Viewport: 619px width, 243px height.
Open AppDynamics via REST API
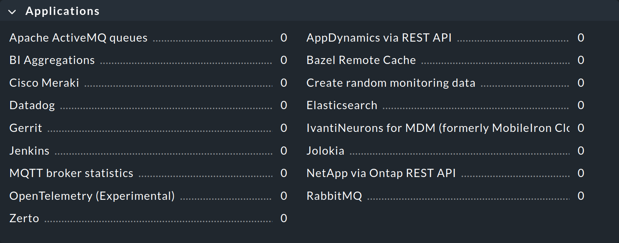[x=378, y=37]
